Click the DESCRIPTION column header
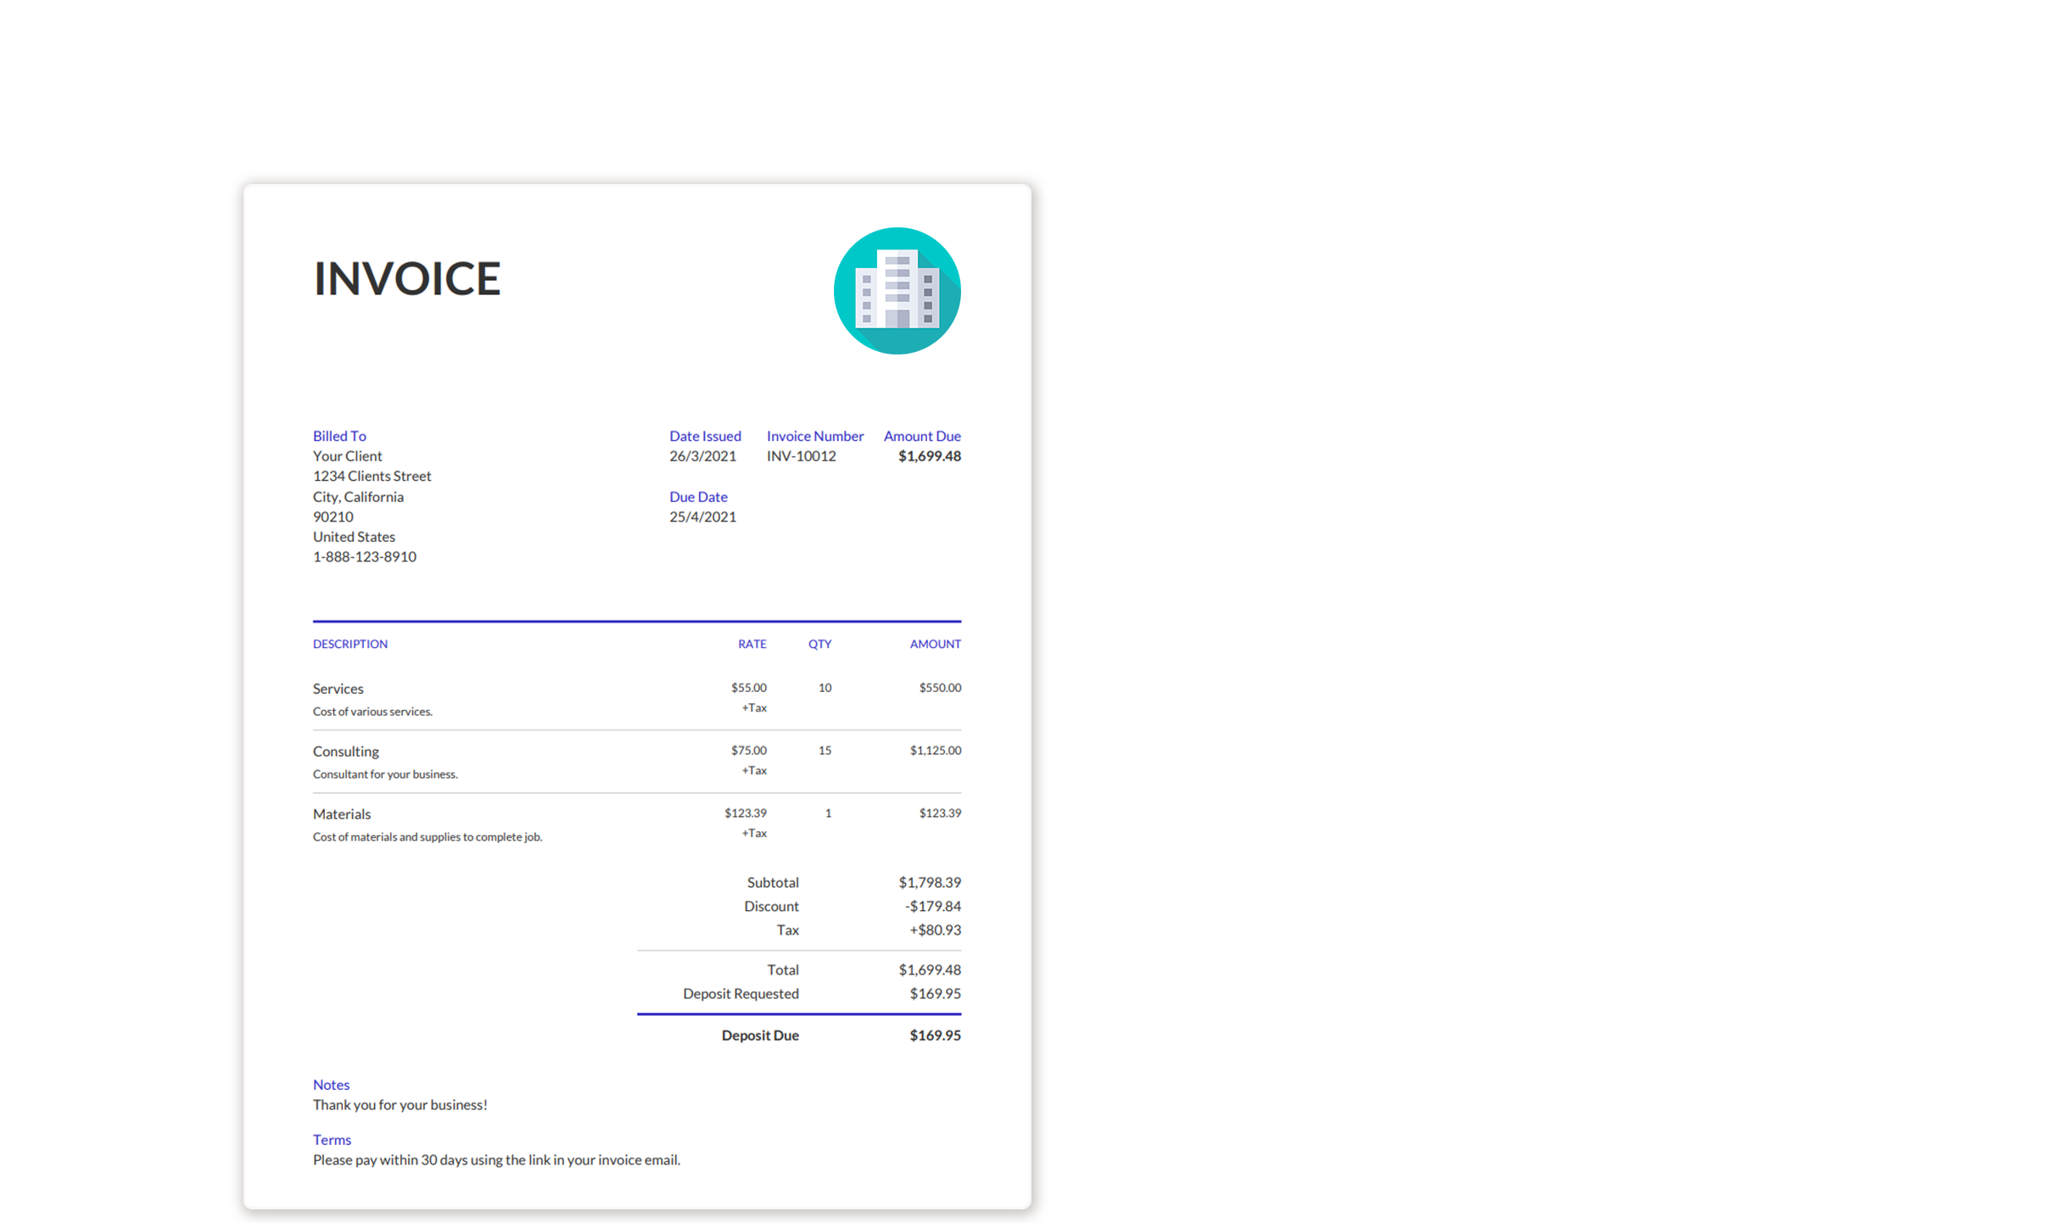This screenshot has width=2063, height=1223. coord(349,644)
